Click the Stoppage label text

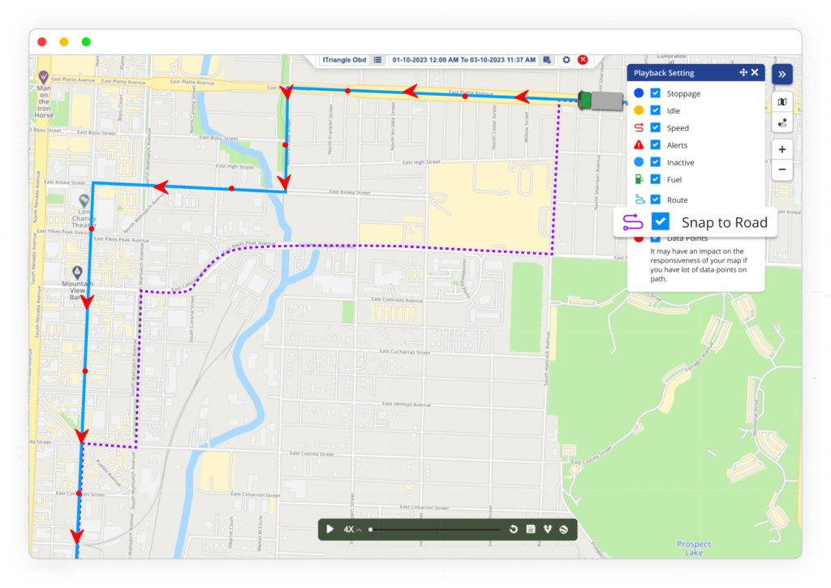click(683, 94)
